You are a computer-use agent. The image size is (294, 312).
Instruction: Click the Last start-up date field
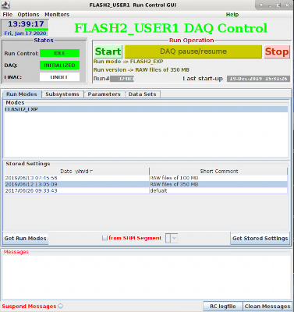[258, 79]
